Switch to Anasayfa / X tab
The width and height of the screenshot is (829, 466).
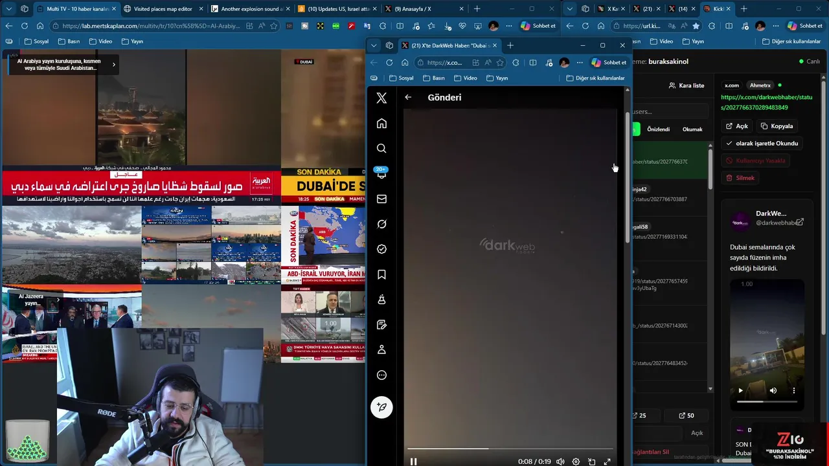pyautogui.click(x=424, y=9)
